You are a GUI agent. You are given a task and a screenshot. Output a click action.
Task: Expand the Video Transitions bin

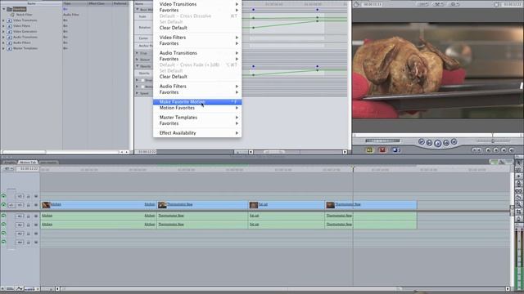click(3, 20)
